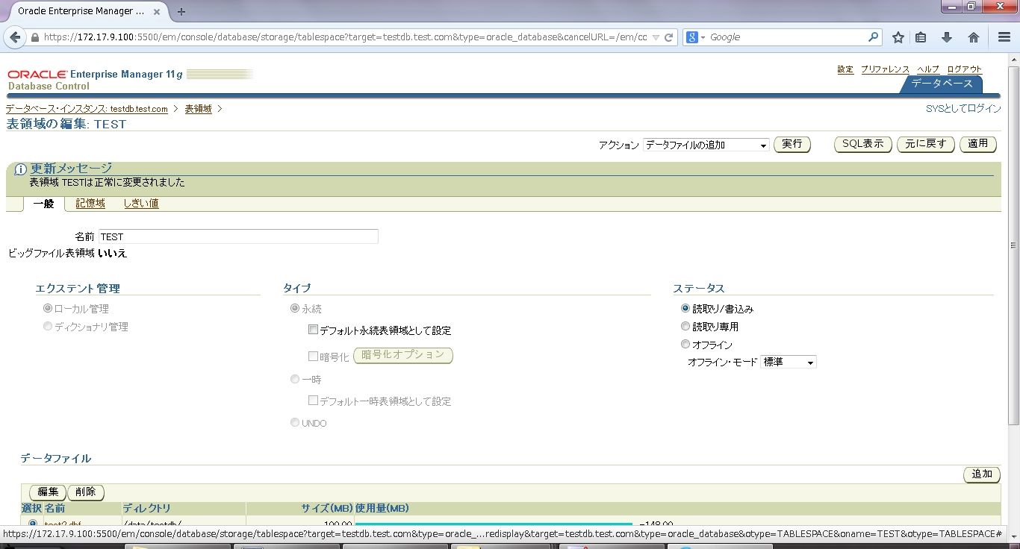This screenshot has height=549, width=1020.
Task: Check デフォルト永続表領域として設定
Action: point(314,330)
